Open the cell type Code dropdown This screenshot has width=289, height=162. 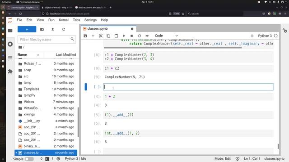[x=166, y=36]
